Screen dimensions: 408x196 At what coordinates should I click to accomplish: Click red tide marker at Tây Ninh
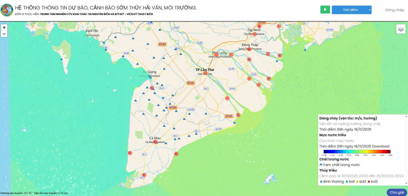255,34
